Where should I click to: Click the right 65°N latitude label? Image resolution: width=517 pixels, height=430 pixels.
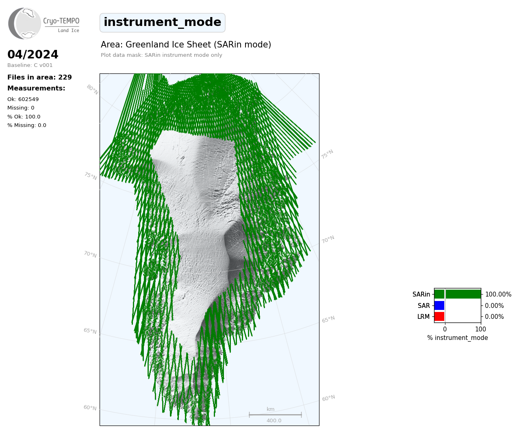(328, 319)
